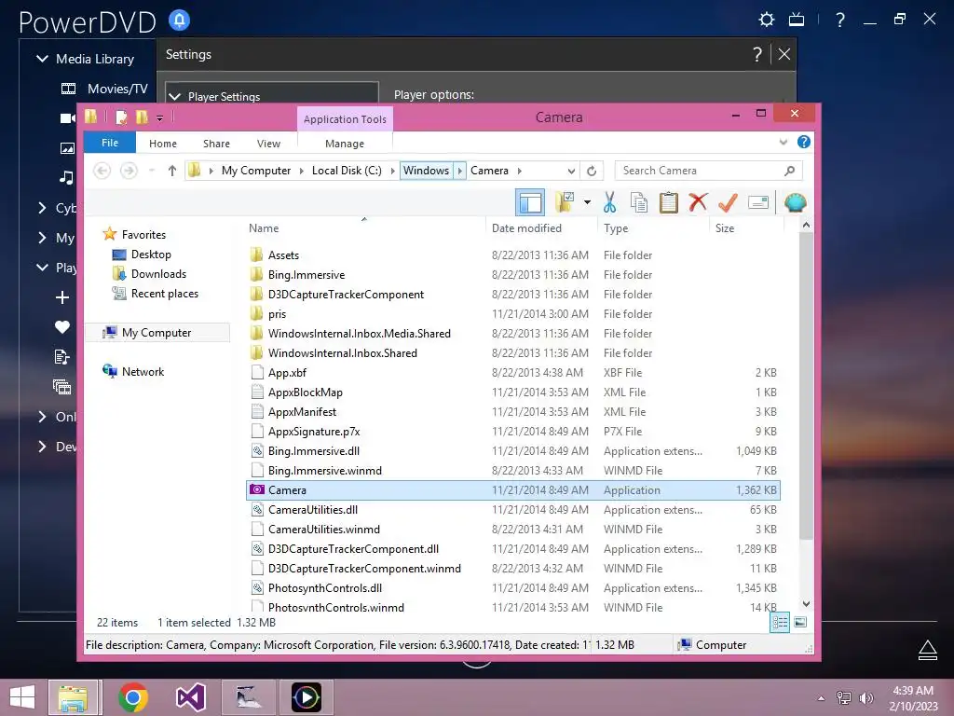Click the paste clipboard toolbar icon

coord(668,202)
